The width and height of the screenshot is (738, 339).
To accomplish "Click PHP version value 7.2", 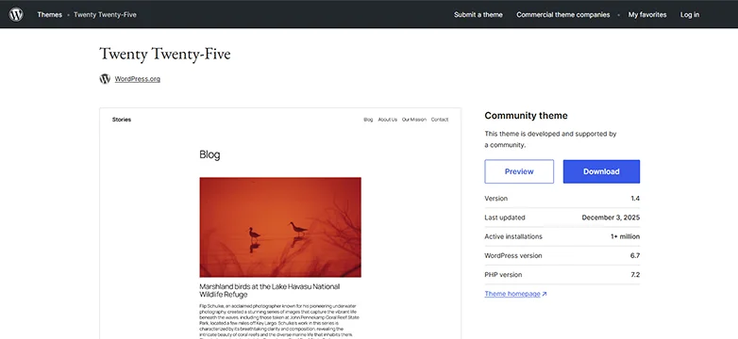I will click(635, 275).
